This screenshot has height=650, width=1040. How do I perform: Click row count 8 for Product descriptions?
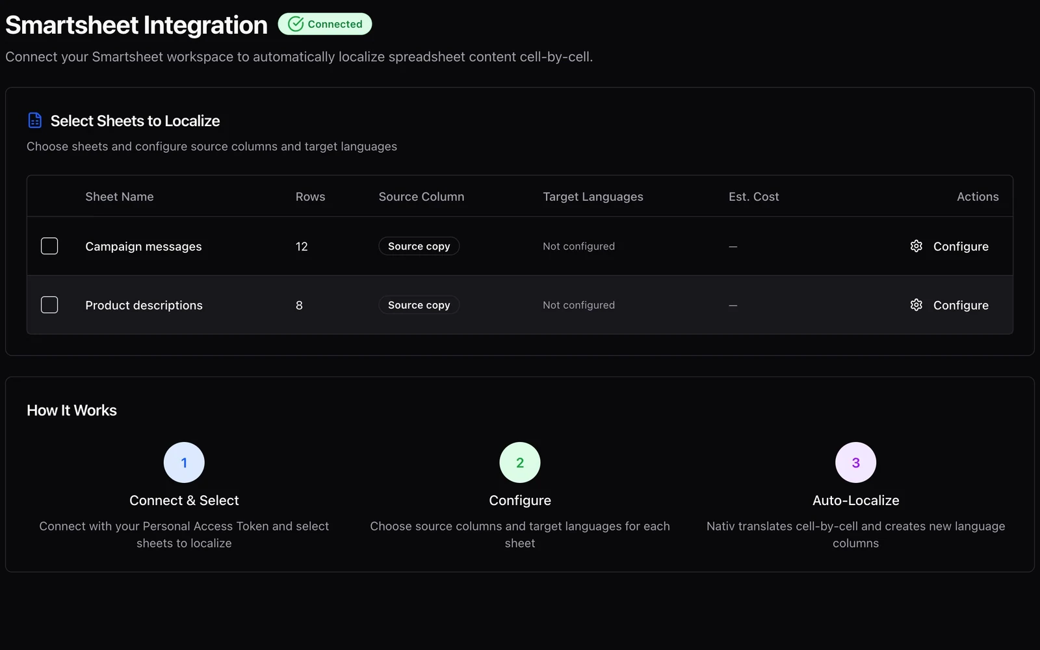pos(299,305)
